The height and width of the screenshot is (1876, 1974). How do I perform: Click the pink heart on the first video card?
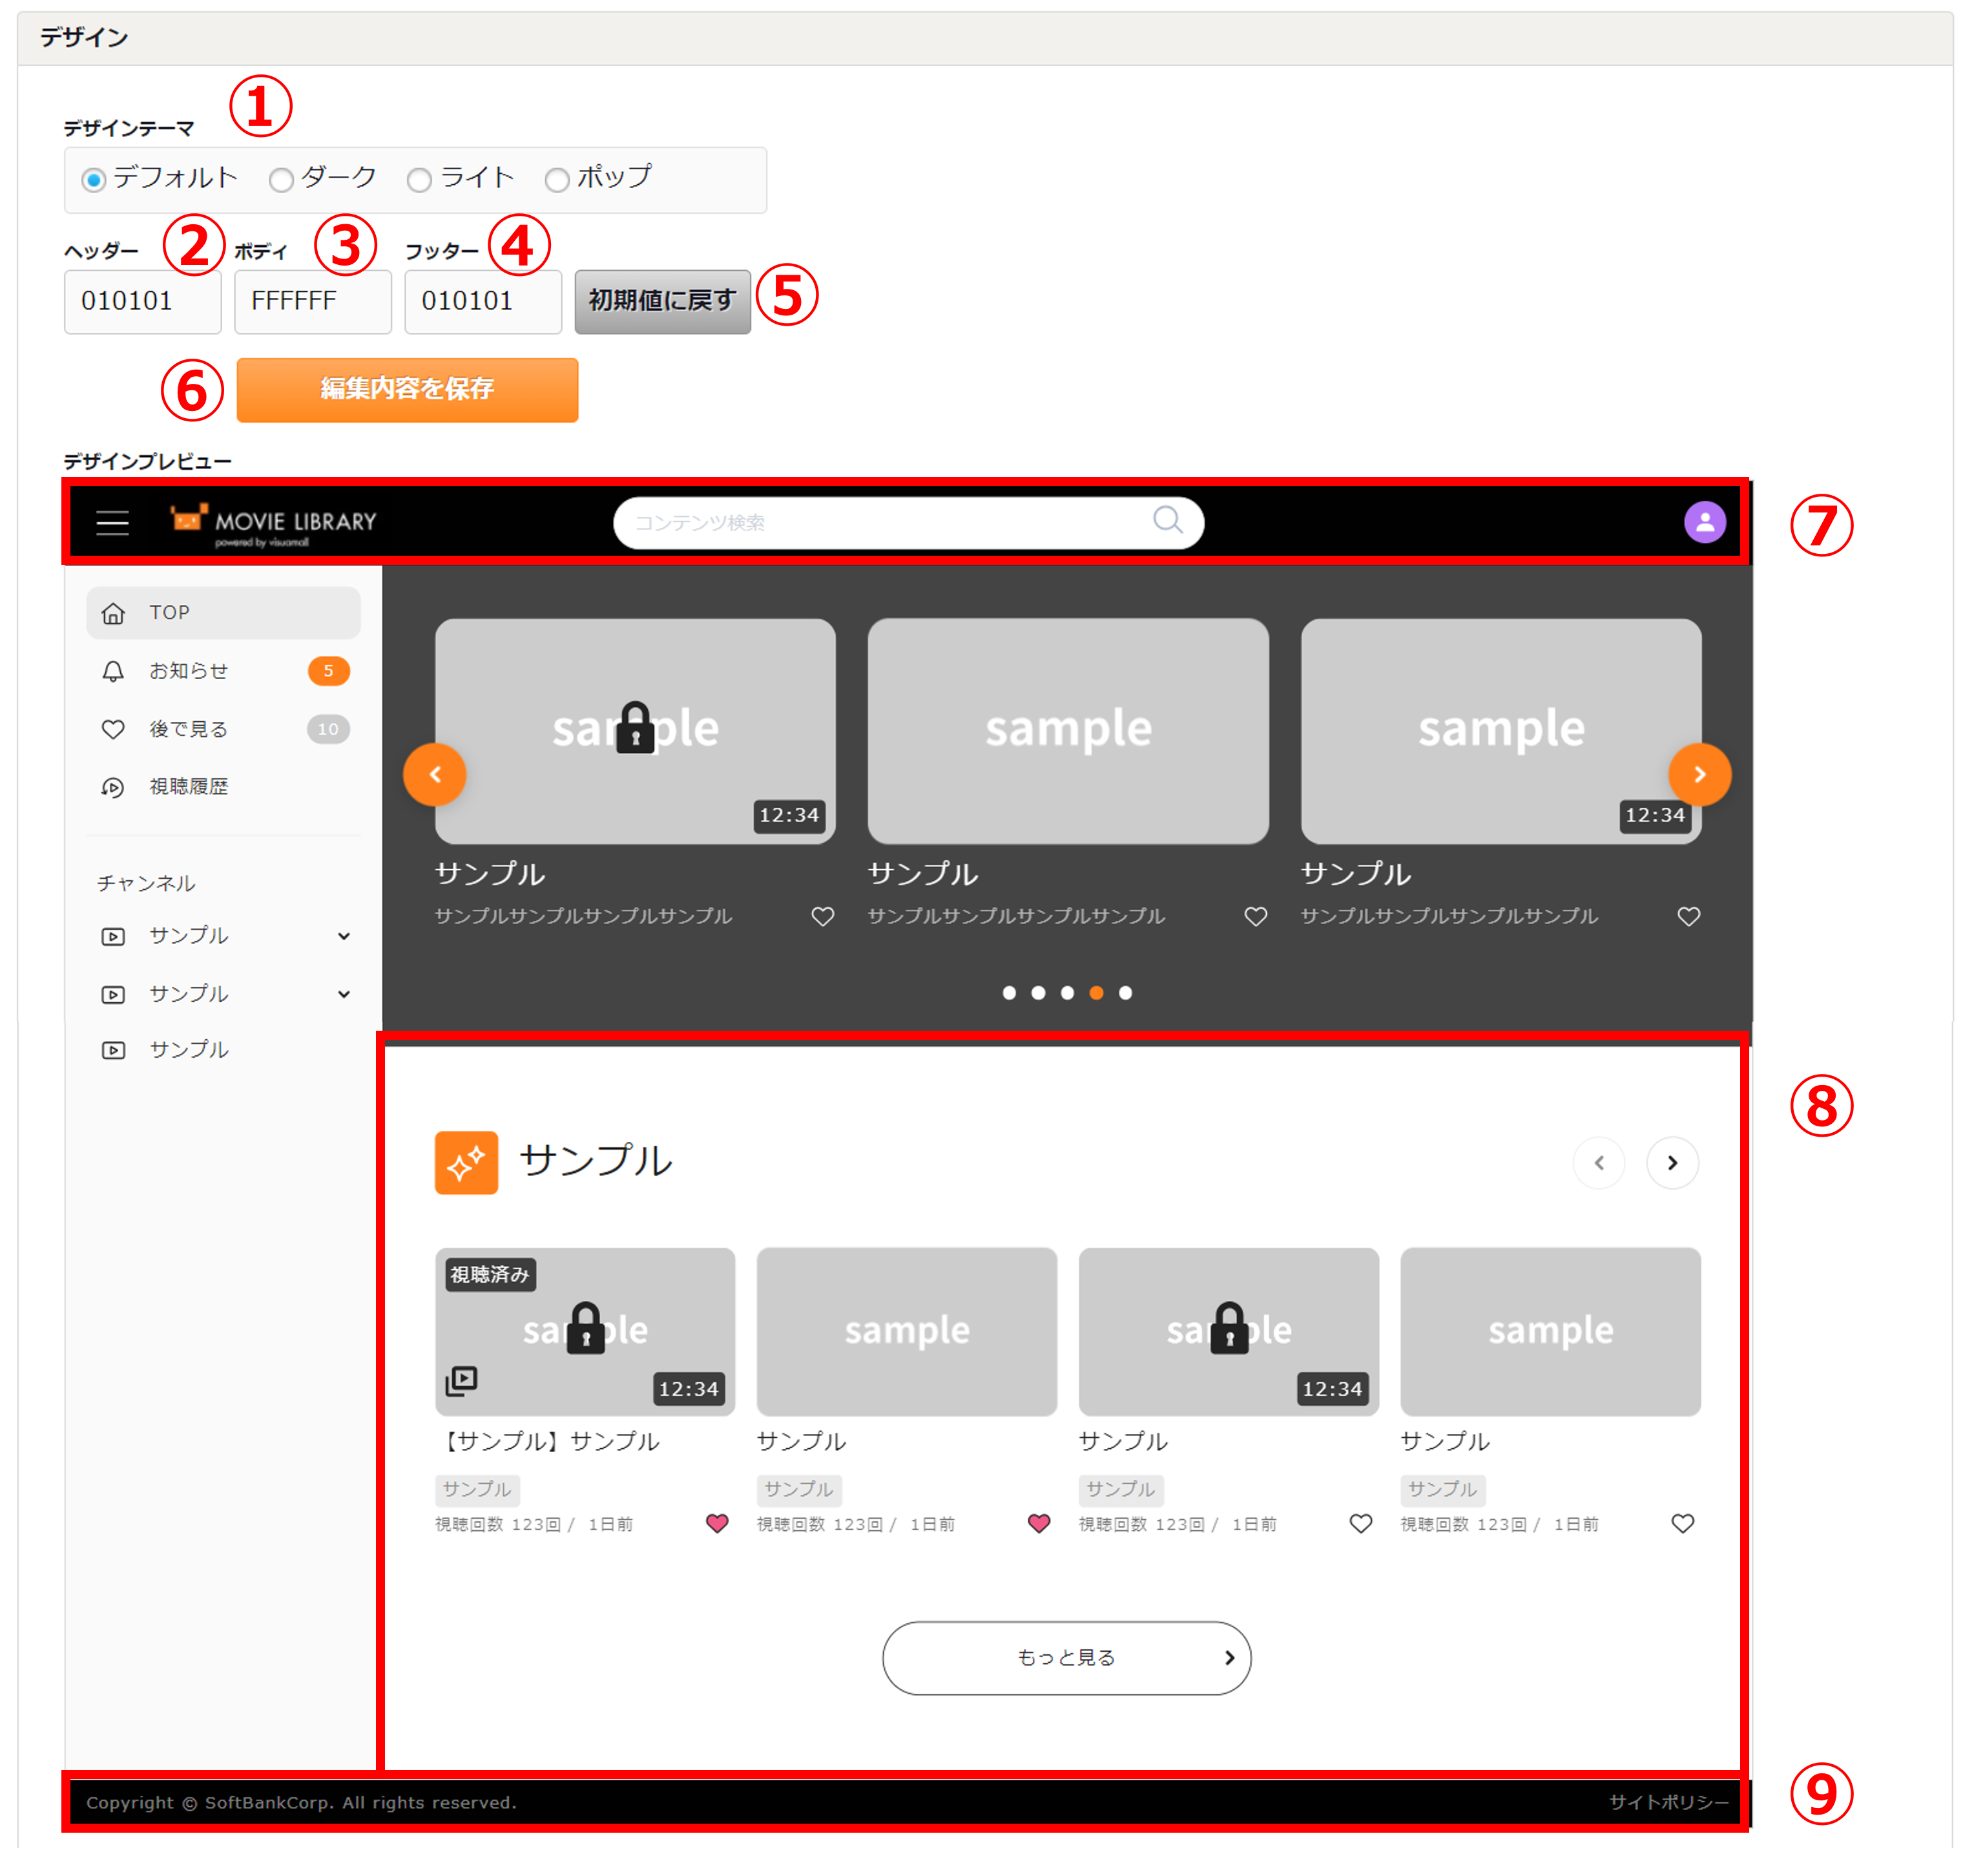click(x=716, y=1523)
